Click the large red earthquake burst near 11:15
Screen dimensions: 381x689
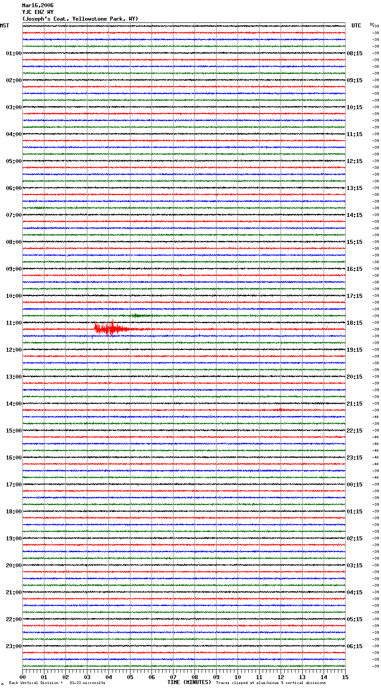pos(111,329)
